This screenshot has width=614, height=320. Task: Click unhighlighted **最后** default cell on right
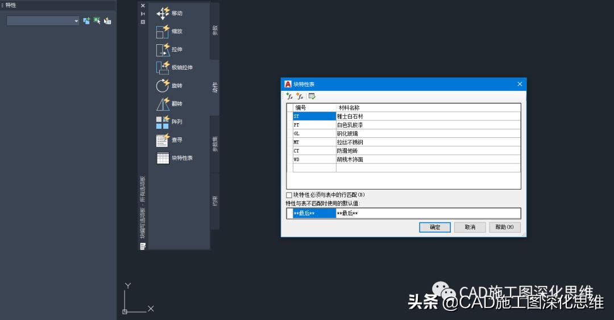[x=429, y=213]
